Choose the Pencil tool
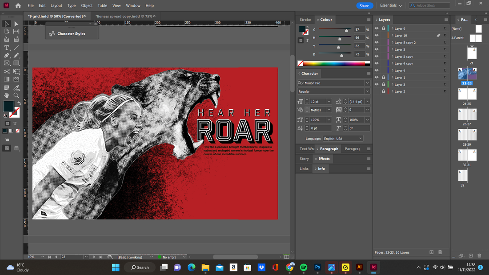 pos(16,56)
